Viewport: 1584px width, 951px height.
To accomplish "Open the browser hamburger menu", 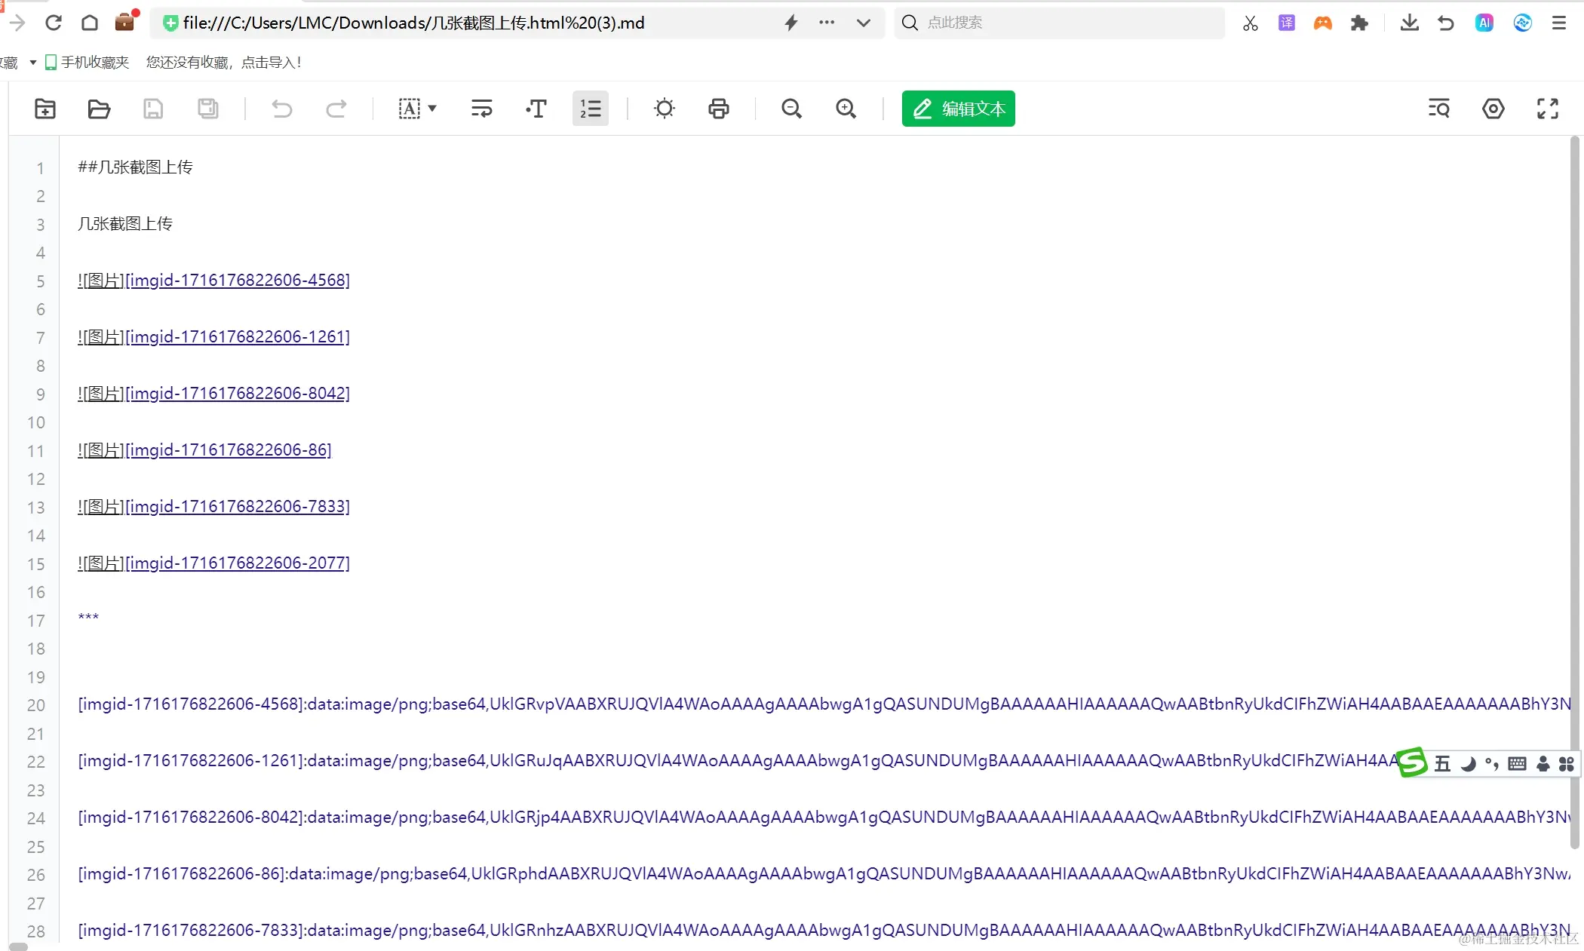I will pos(1559,23).
